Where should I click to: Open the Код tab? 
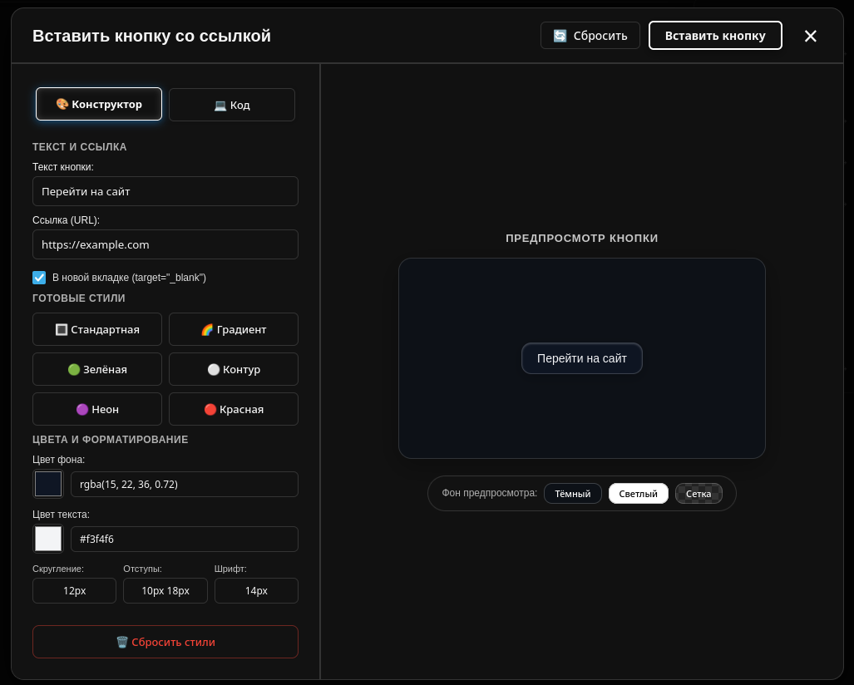tap(232, 105)
